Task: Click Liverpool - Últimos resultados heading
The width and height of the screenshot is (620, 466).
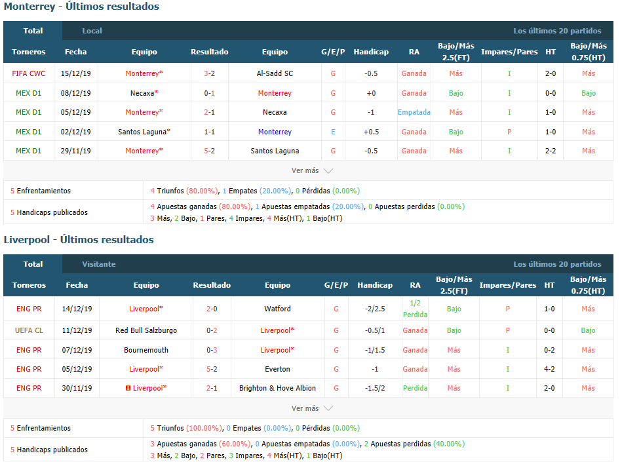Action: pos(79,240)
